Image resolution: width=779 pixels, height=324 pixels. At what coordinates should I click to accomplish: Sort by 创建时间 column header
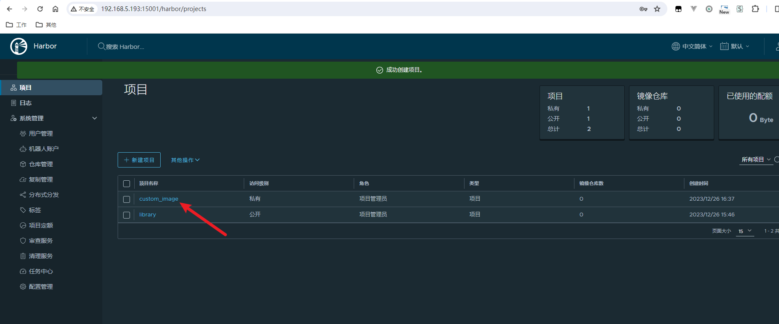(699, 183)
